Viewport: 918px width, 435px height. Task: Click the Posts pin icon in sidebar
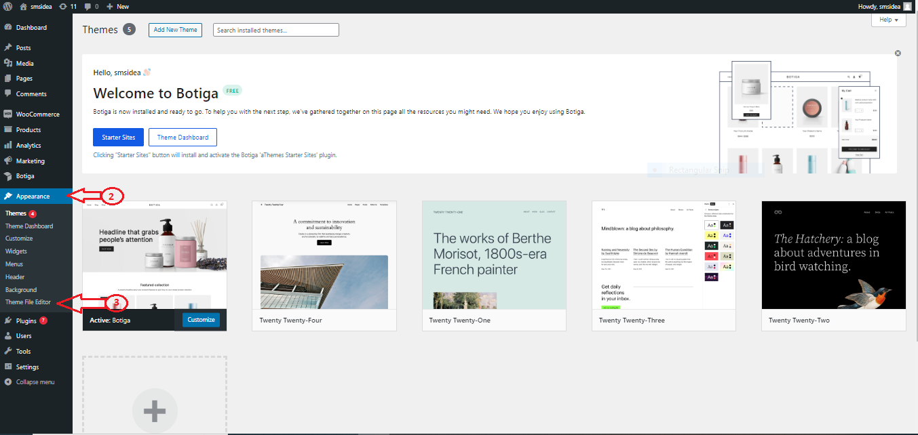coord(7,48)
